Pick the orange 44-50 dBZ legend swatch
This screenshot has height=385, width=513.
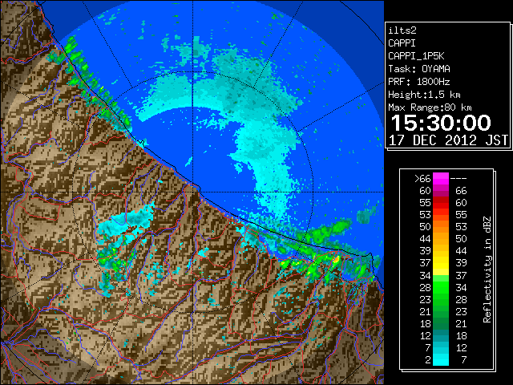click(x=441, y=239)
